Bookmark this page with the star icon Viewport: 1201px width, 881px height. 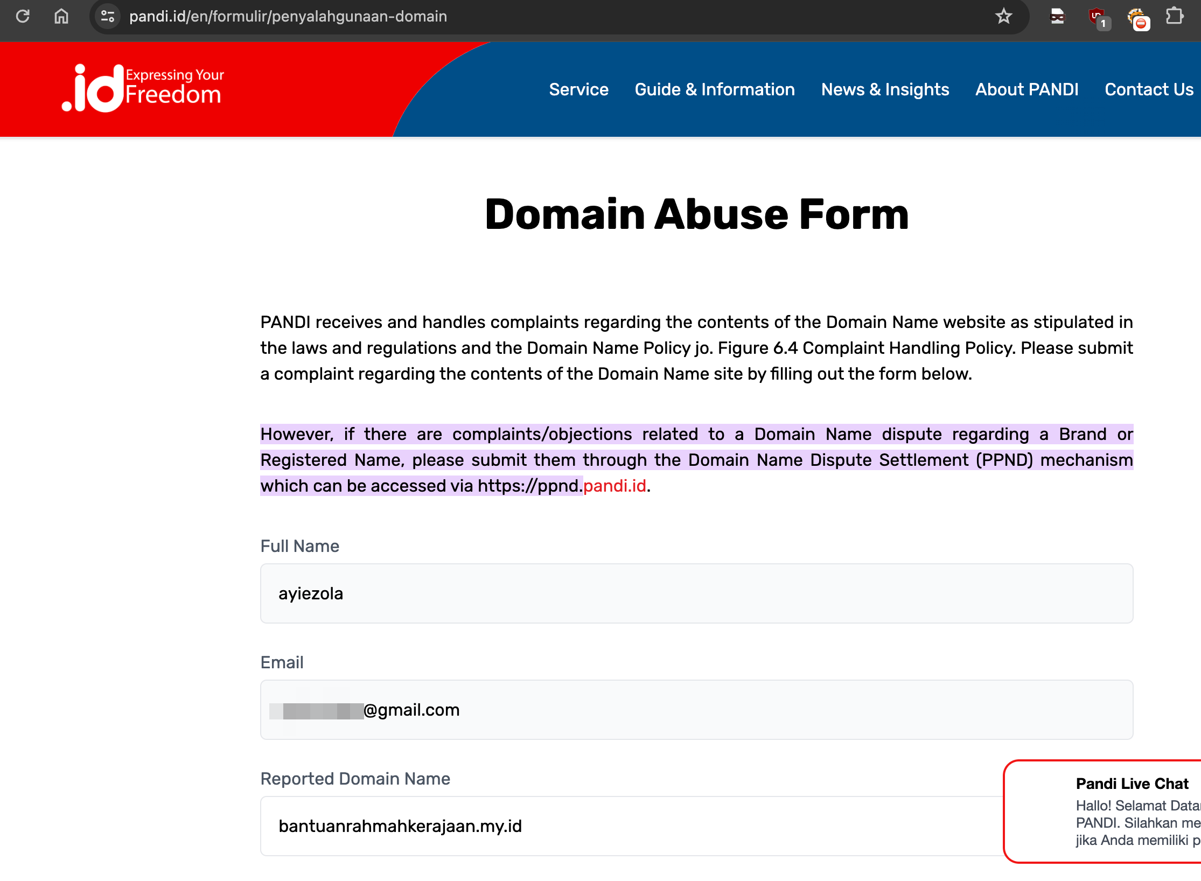1003,16
